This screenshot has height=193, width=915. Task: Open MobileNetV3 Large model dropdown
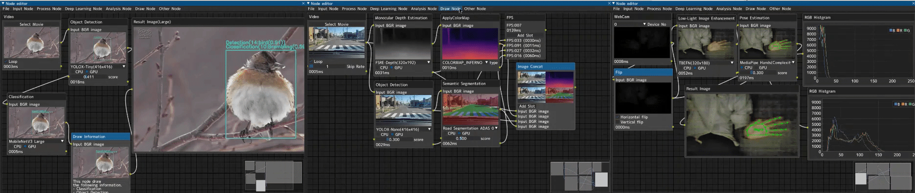point(37,141)
